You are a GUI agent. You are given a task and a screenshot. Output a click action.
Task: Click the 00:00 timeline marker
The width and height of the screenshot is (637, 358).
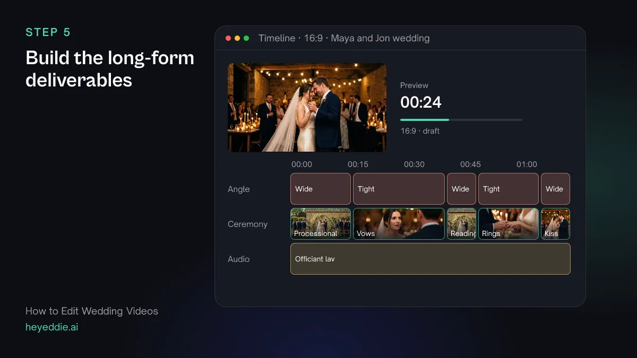coord(302,164)
